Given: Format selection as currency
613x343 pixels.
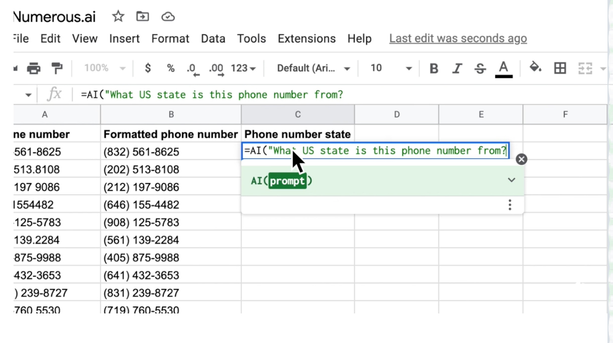Looking at the screenshot, I should coord(147,68).
